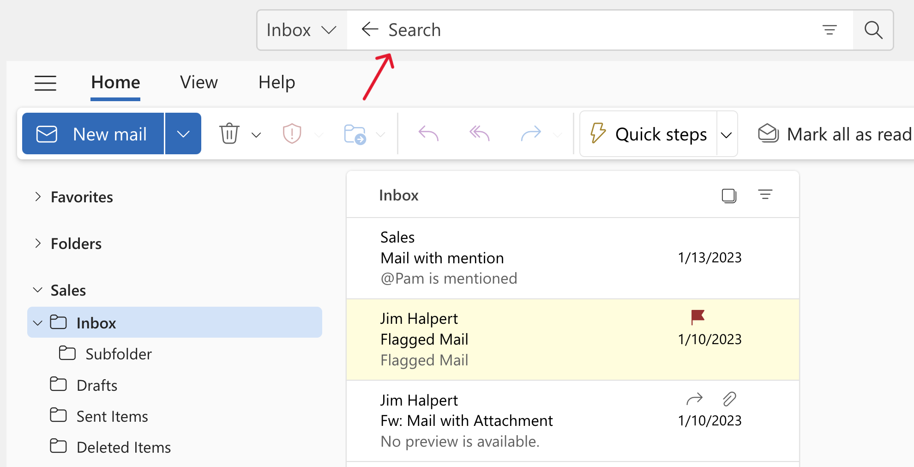Open the Inbox search scope dropdown
Viewport: 914px width, 467px height.
tap(302, 30)
